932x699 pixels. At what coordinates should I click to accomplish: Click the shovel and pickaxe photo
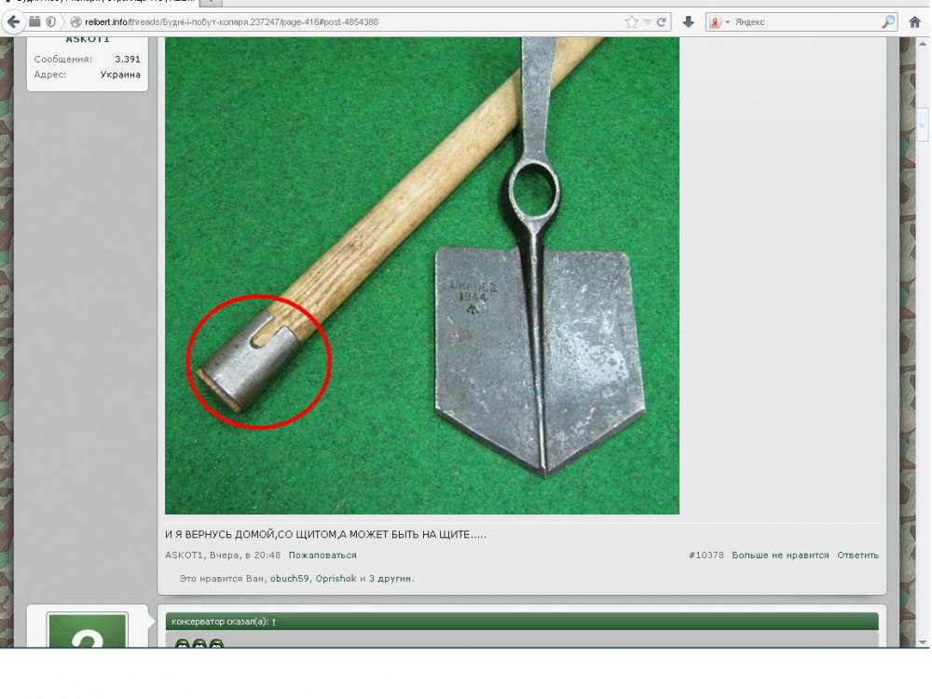coord(421,275)
